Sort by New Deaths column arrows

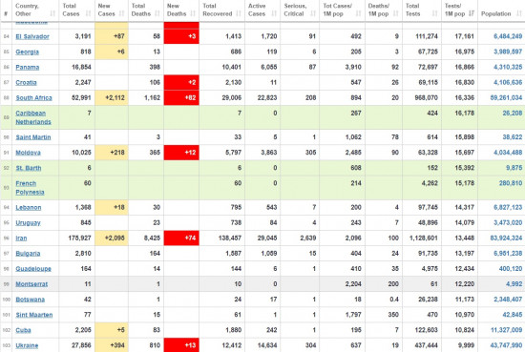point(193,13)
